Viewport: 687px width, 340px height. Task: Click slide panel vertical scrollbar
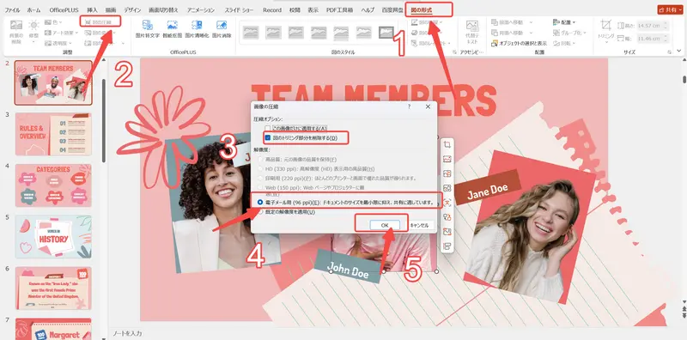104,120
